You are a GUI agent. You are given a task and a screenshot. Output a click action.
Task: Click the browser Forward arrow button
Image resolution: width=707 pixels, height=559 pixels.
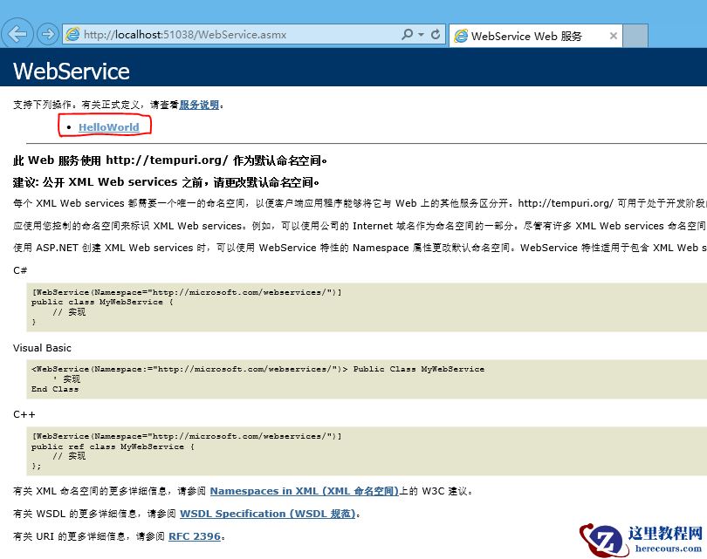(x=48, y=34)
